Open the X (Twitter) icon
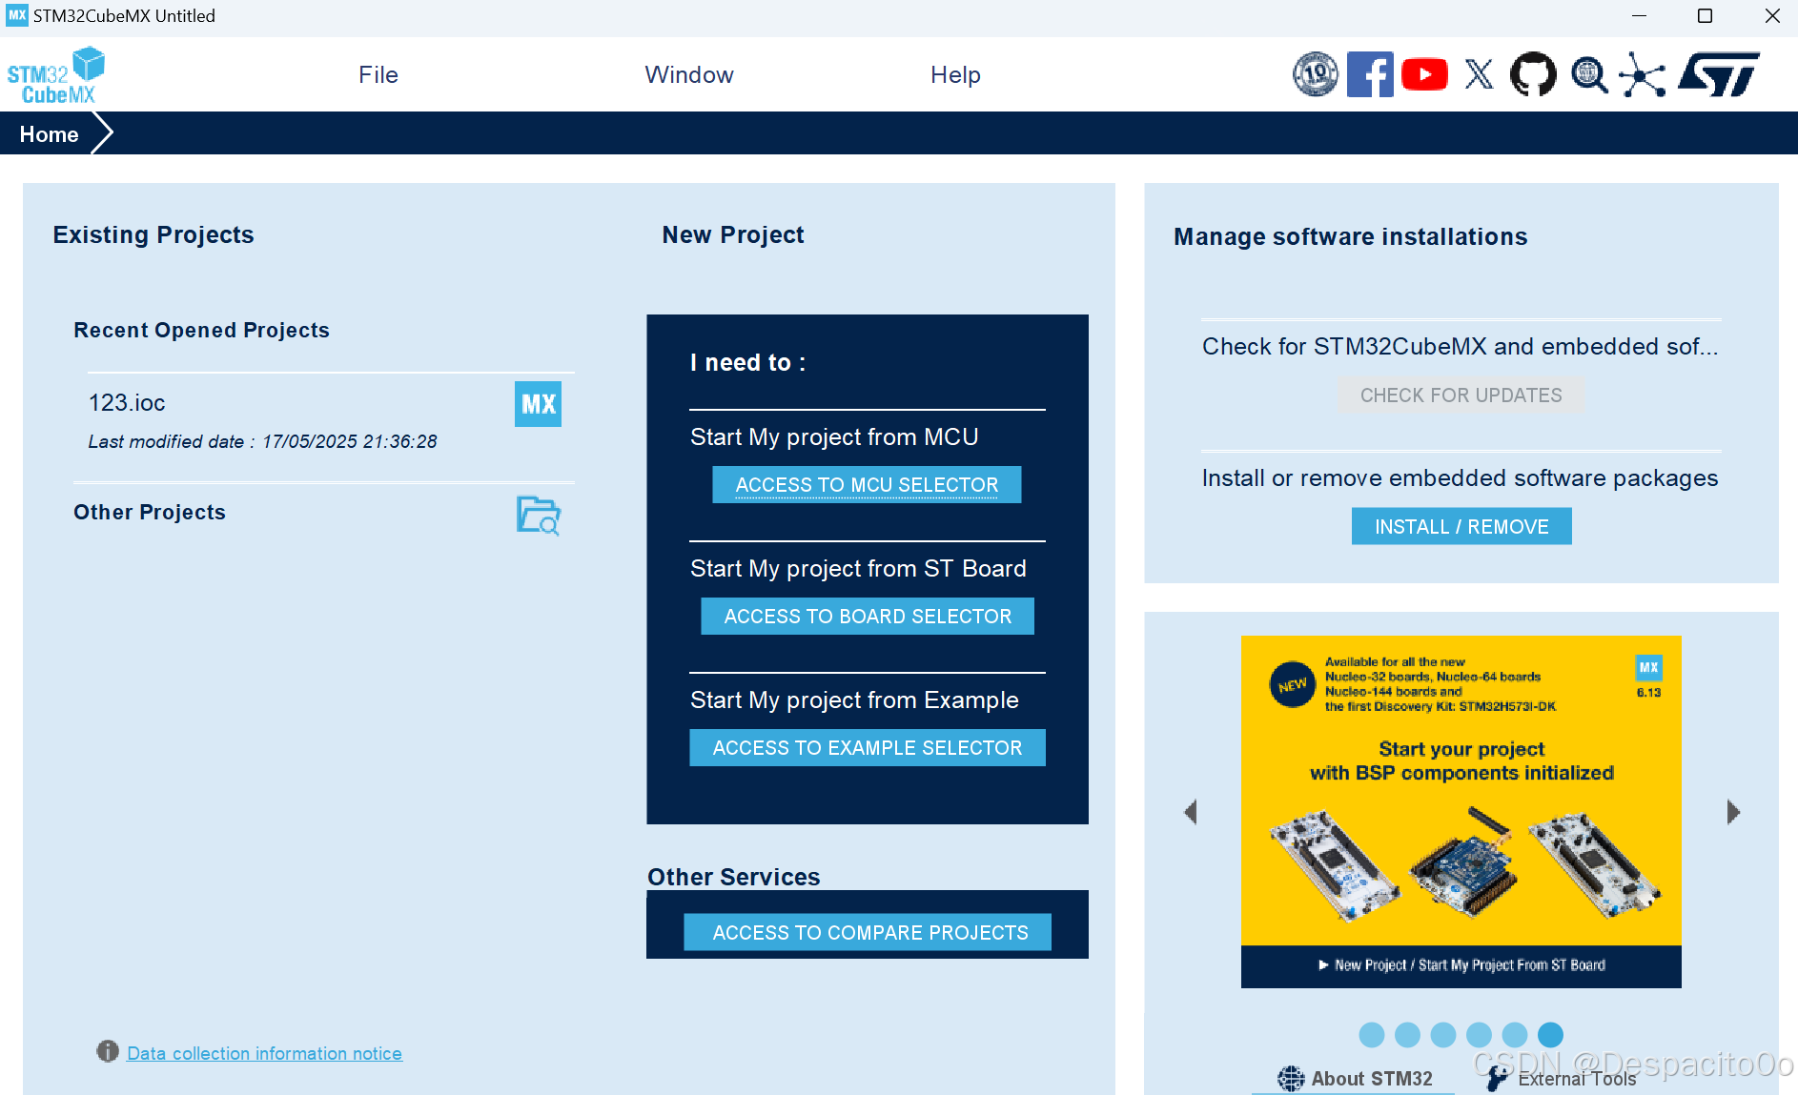 1479,74
